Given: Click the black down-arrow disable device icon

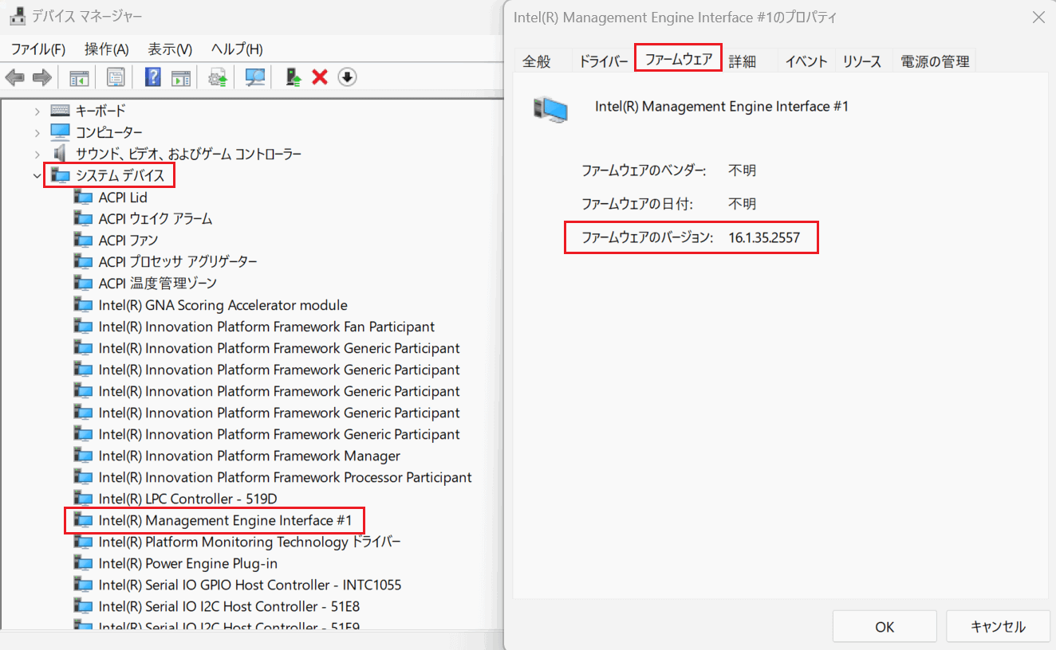Looking at the screenshot, I should (347, 77).
